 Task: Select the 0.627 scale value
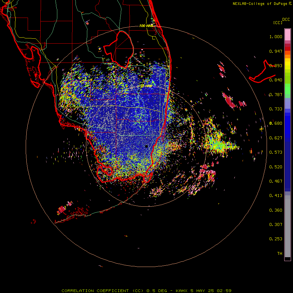(276, 138)
